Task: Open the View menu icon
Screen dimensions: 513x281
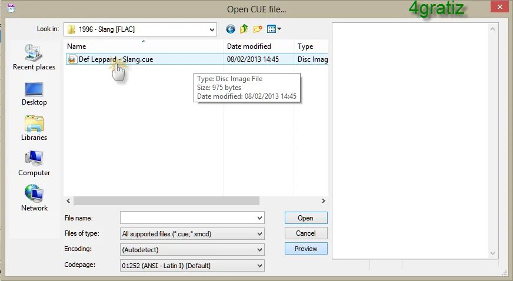Action: tap(274, 29)
